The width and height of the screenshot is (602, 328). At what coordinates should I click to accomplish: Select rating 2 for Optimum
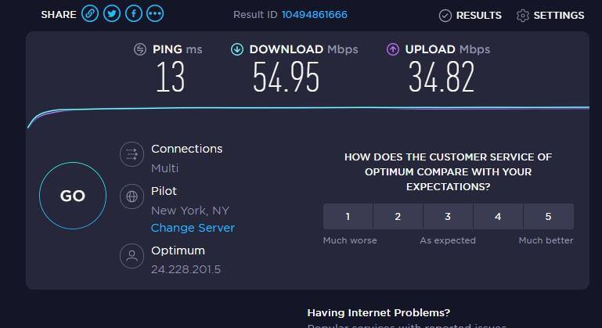[398, 217]
